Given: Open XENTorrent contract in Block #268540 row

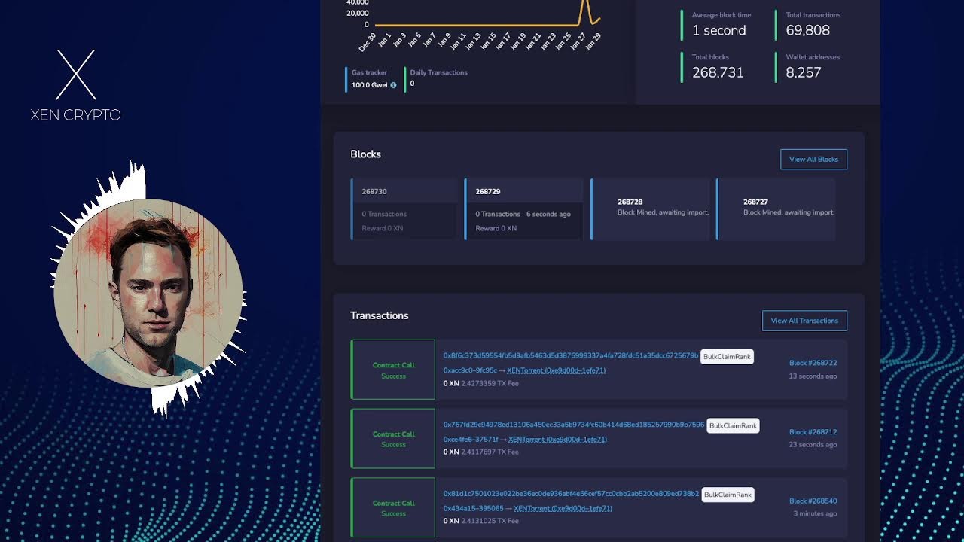Looking at the screenshot, I should [x=563, y=509].
